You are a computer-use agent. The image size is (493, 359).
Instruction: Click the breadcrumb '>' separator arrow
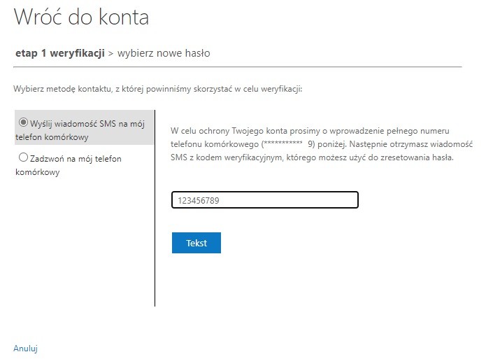coord(110,53)
